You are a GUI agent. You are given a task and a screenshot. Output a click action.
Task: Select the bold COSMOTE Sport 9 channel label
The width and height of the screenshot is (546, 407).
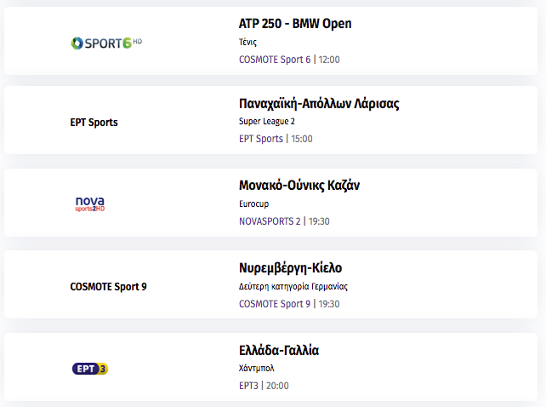108,287
